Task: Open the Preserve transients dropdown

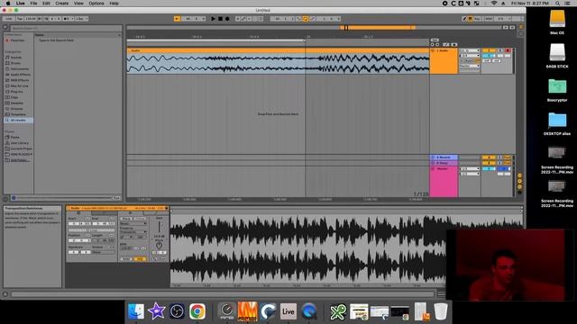Action: click(133, 232)
